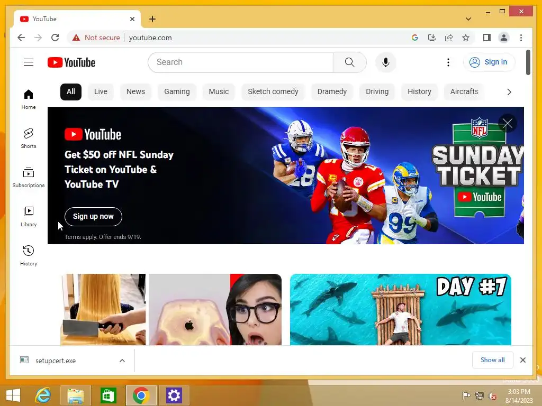
Task: Open Library in the sidebar
Action: [x=29, y=216]
